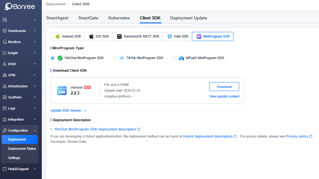Select TikTok MiniProgram SDK radio button

point(115,58)
